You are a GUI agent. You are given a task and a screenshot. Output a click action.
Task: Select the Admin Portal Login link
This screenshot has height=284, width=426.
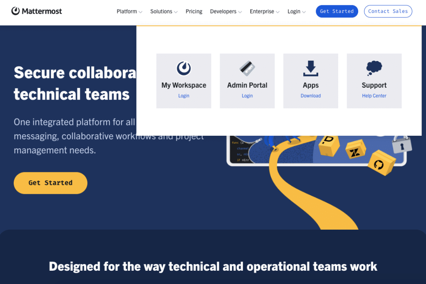pyautogui.click(x=247, y=96)
